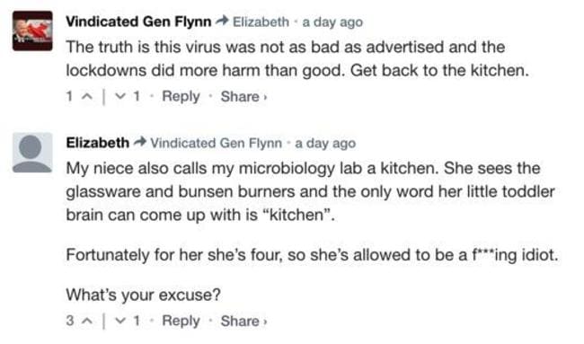Upvote Vindicated Gen Flynn's comment
The width and height of the screenshot is (584, 344).
[87, 97]
